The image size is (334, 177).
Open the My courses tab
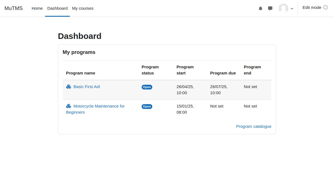click(83, 8)
